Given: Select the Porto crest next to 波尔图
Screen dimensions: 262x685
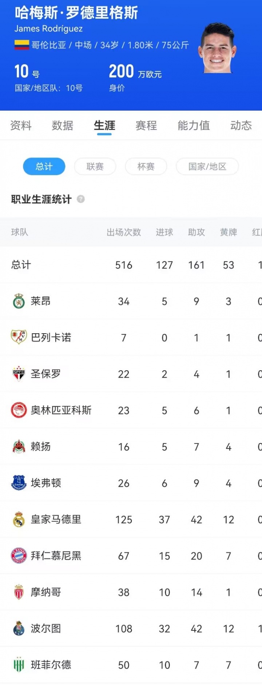Looking at the screenshot, I should click(19, 629).
